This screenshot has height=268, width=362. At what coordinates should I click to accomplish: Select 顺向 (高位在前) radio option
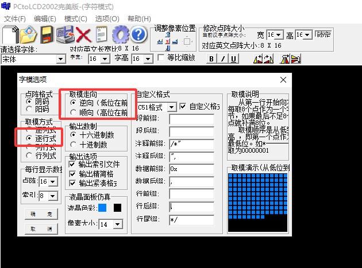pyautogui.click(x=73, y=112)
